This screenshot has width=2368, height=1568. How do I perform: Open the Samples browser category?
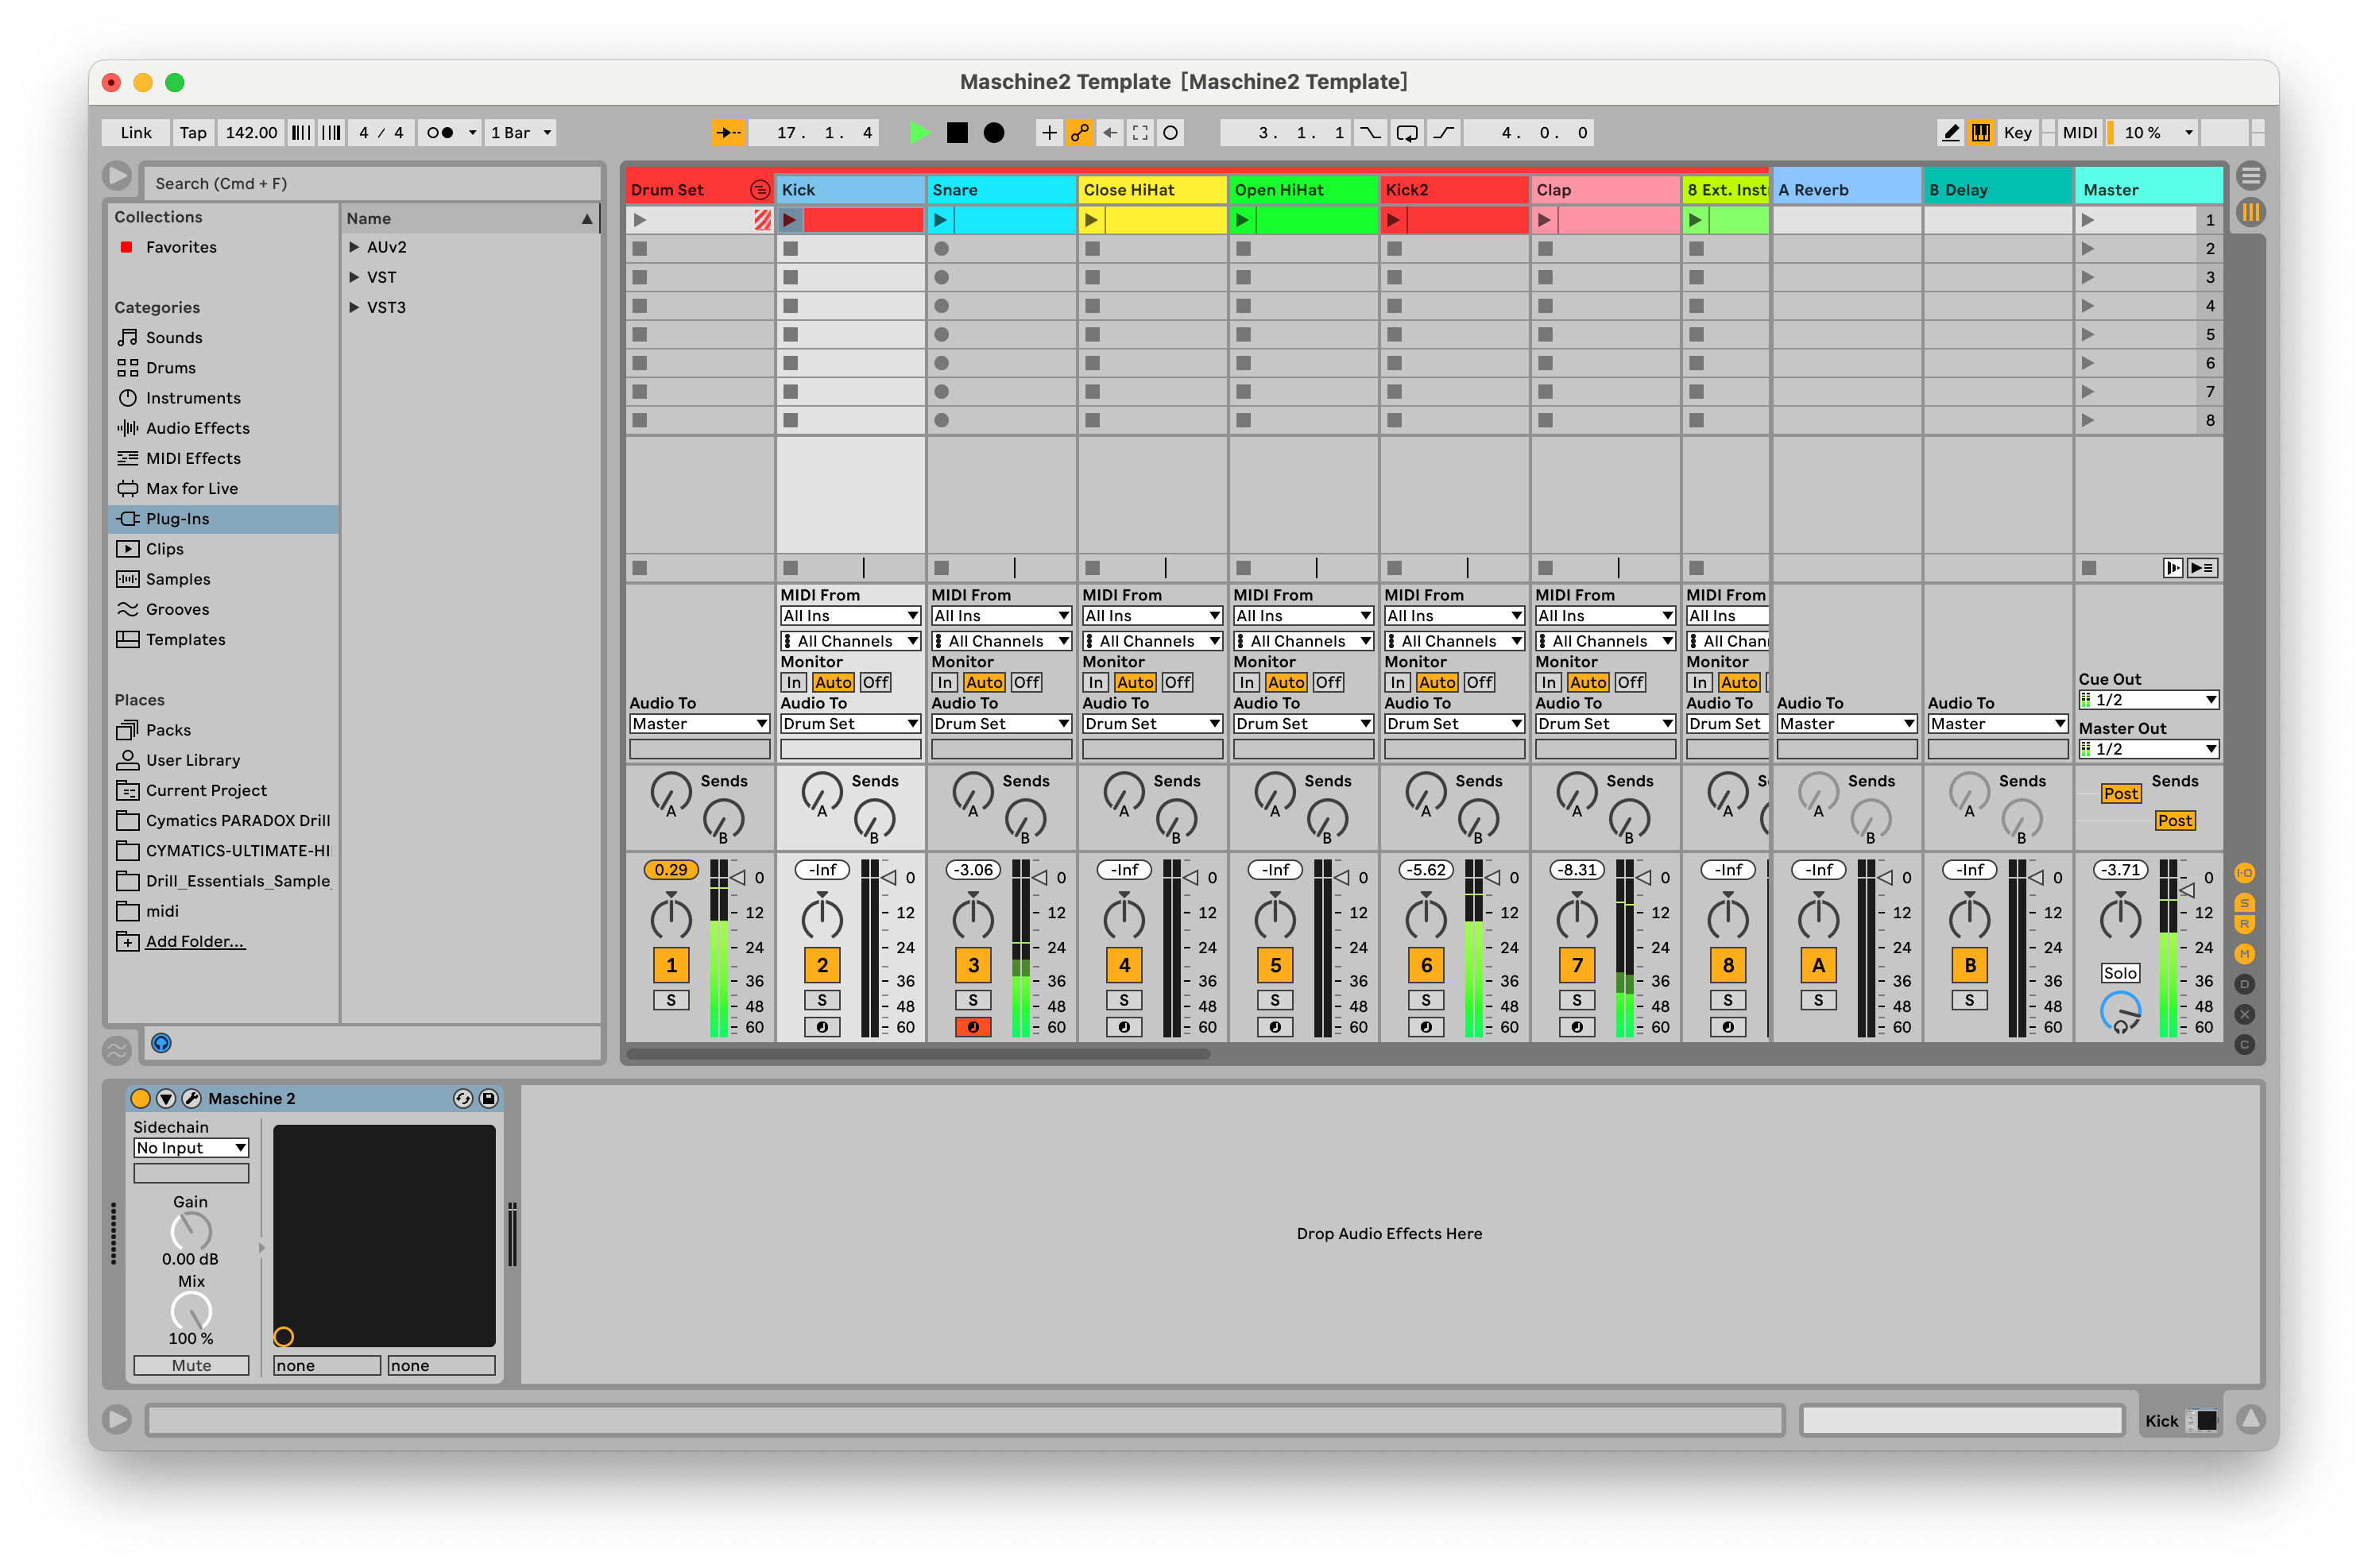click(177, 579)
